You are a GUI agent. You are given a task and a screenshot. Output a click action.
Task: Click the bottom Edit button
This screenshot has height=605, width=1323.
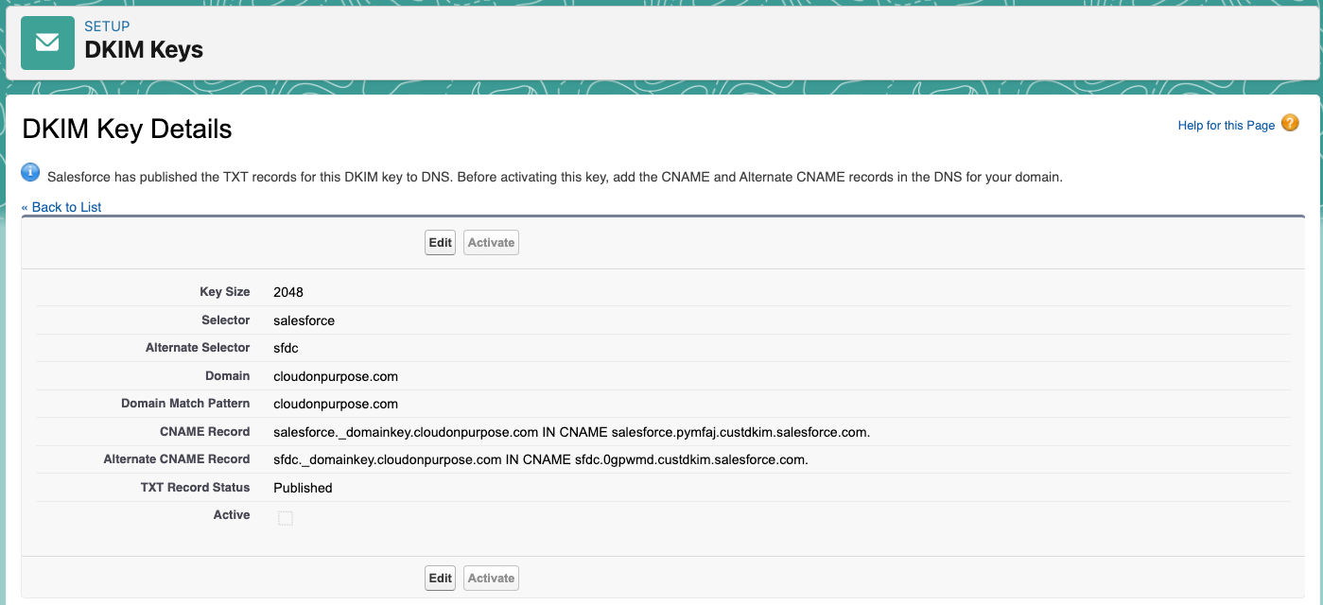click(439, 578)
